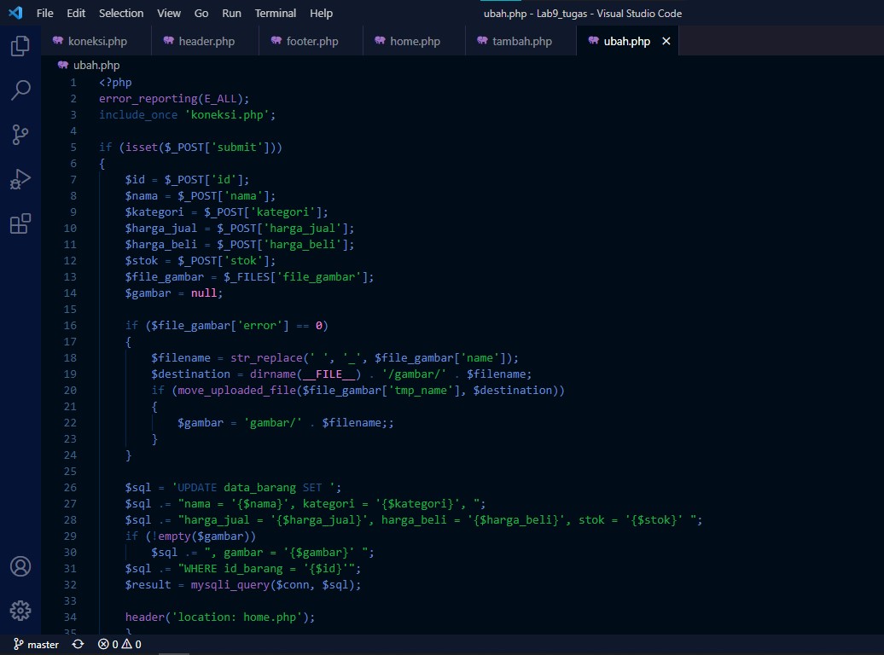Open the Edit menu
884x655 pixels.
coord(76,13)
